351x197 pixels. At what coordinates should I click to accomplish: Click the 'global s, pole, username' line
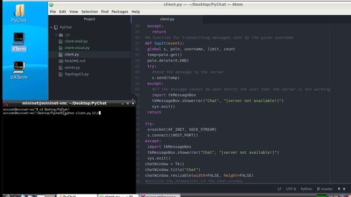191,49
